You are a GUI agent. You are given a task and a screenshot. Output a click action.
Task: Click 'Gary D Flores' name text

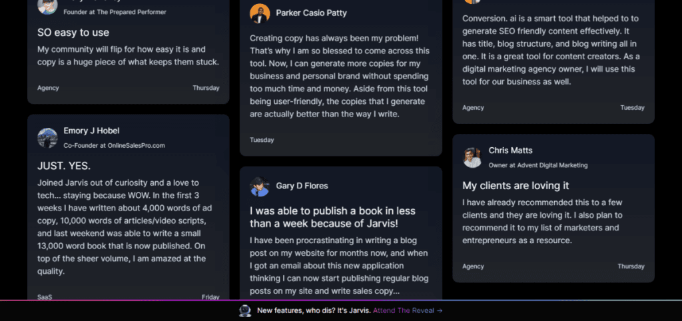coord(302,186)
